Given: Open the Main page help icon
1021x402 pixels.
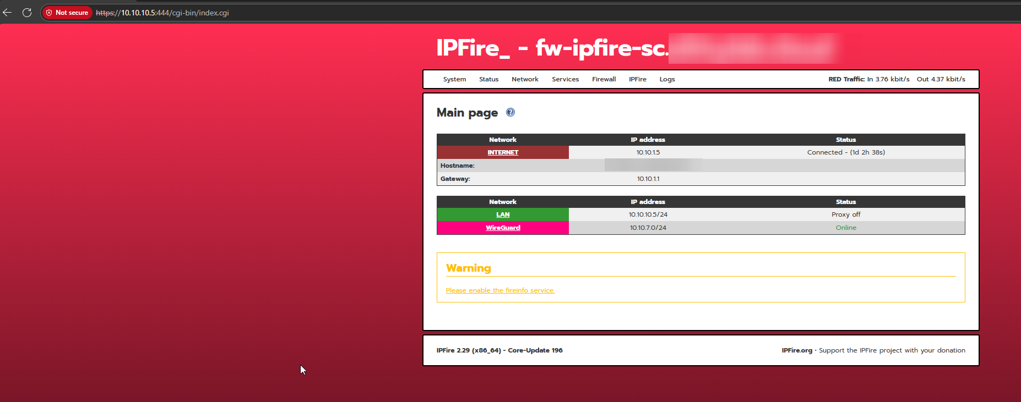Looking at the screenshot, I should tap(510, 112).
